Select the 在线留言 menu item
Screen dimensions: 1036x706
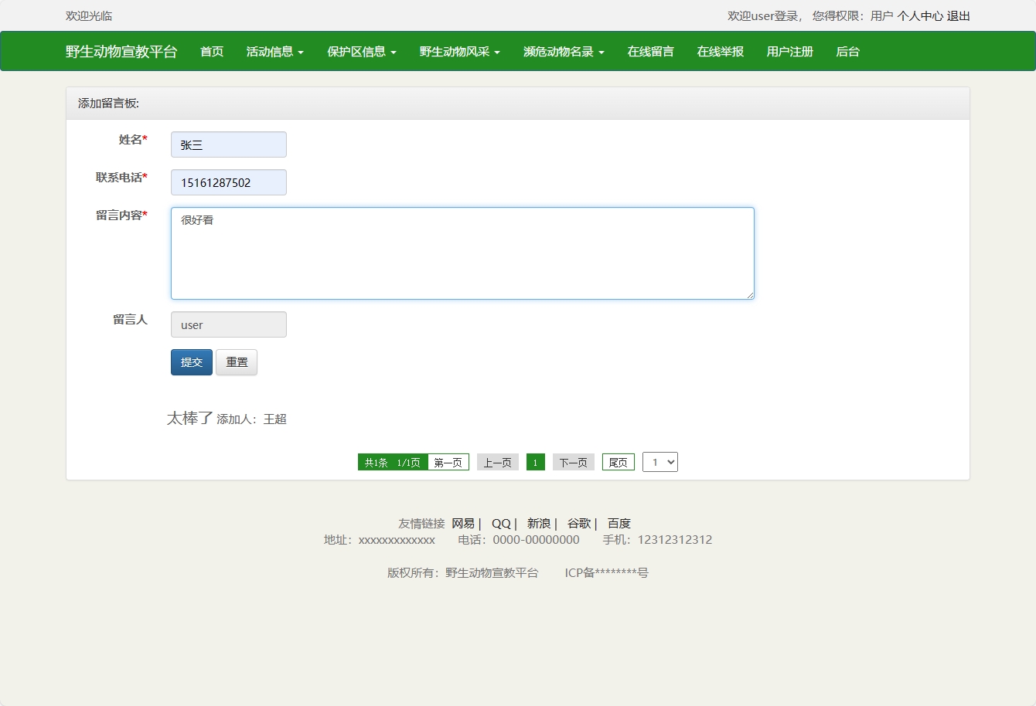click(650, 51)
